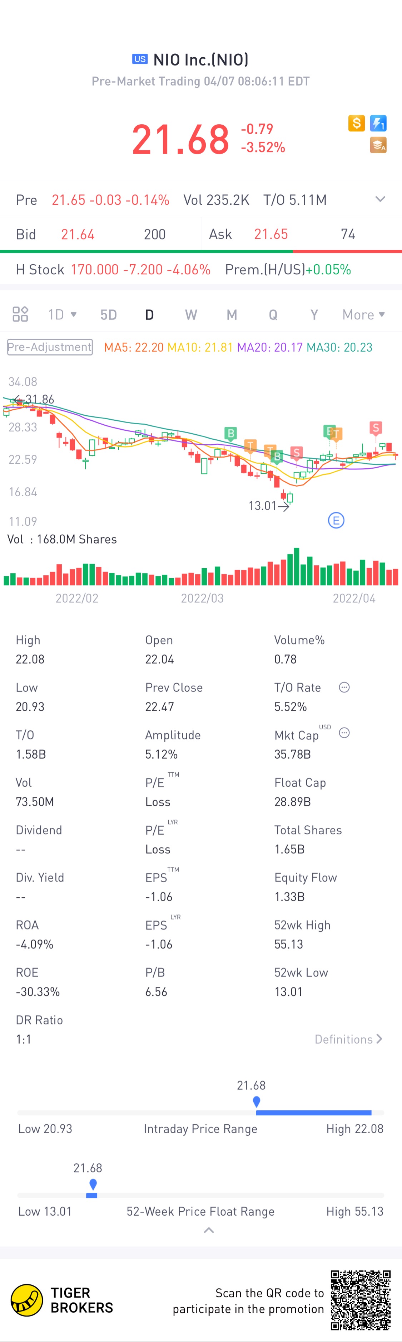Tap the blue earnings E marker
The height and width of the screenshot is (1342, 402).
click(x=336, y=520)
